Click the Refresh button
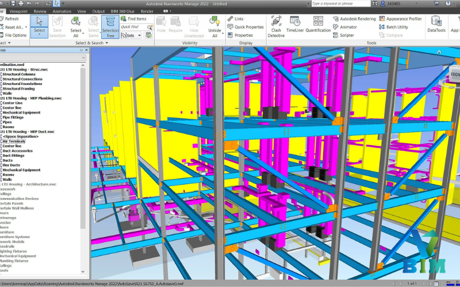The width and height of the screenshot is (460, 287). pos(9,19)
